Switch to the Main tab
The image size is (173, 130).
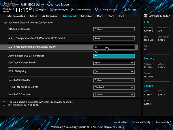pos(33,16)
